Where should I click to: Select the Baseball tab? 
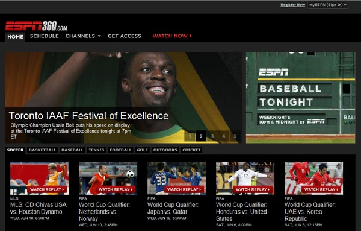tap(72, 150)
